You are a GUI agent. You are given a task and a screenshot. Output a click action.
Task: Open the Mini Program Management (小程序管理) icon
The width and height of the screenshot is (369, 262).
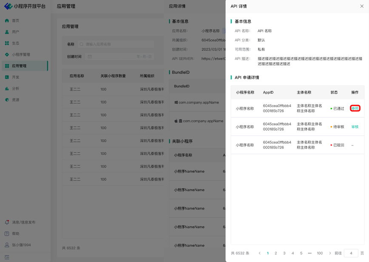(7, 54)
